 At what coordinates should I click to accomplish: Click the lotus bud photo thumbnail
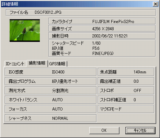tap(25, 31)
